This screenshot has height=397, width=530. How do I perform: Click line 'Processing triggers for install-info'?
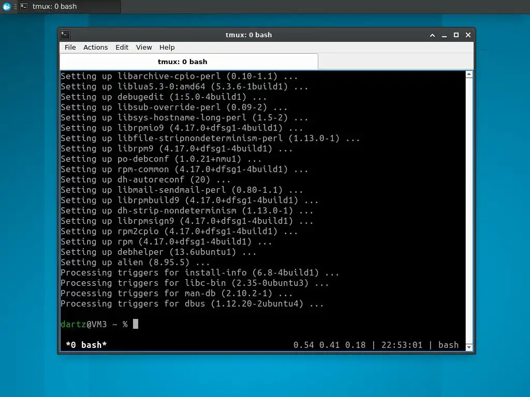click(200, 273)
